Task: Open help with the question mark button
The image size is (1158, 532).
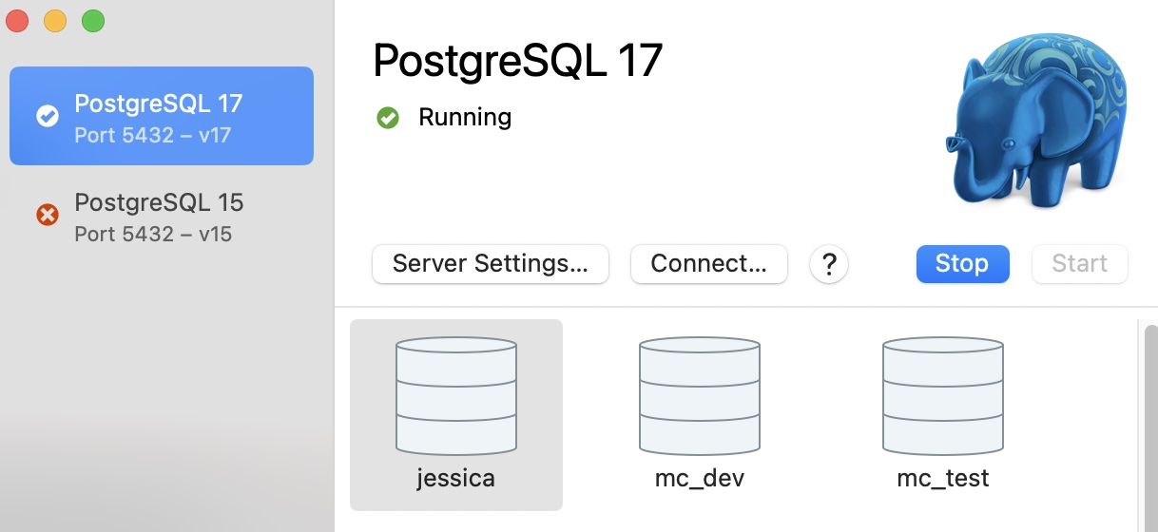Action: click(829, 263)
